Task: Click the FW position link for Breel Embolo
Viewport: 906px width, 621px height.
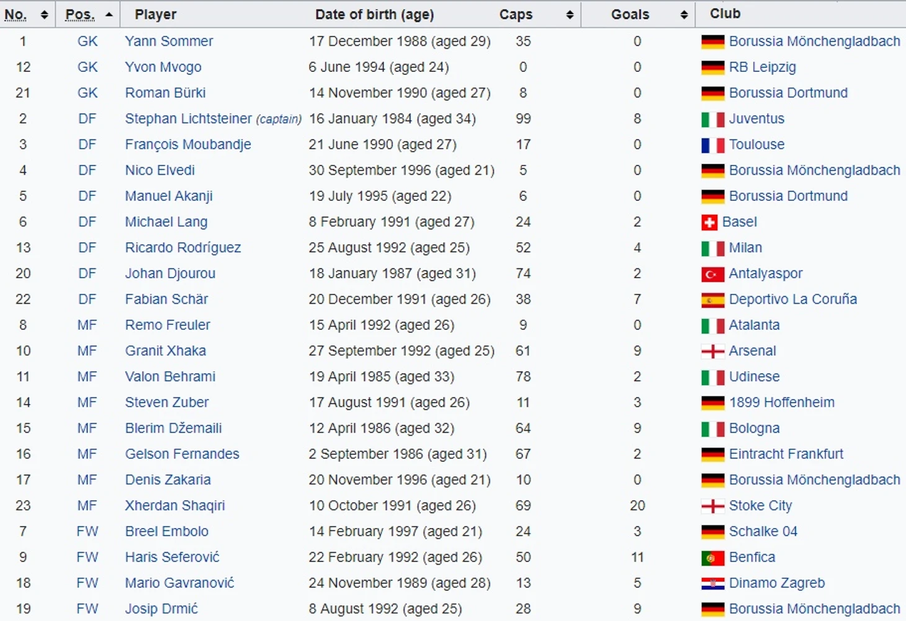Action: [x=87, y=531]
